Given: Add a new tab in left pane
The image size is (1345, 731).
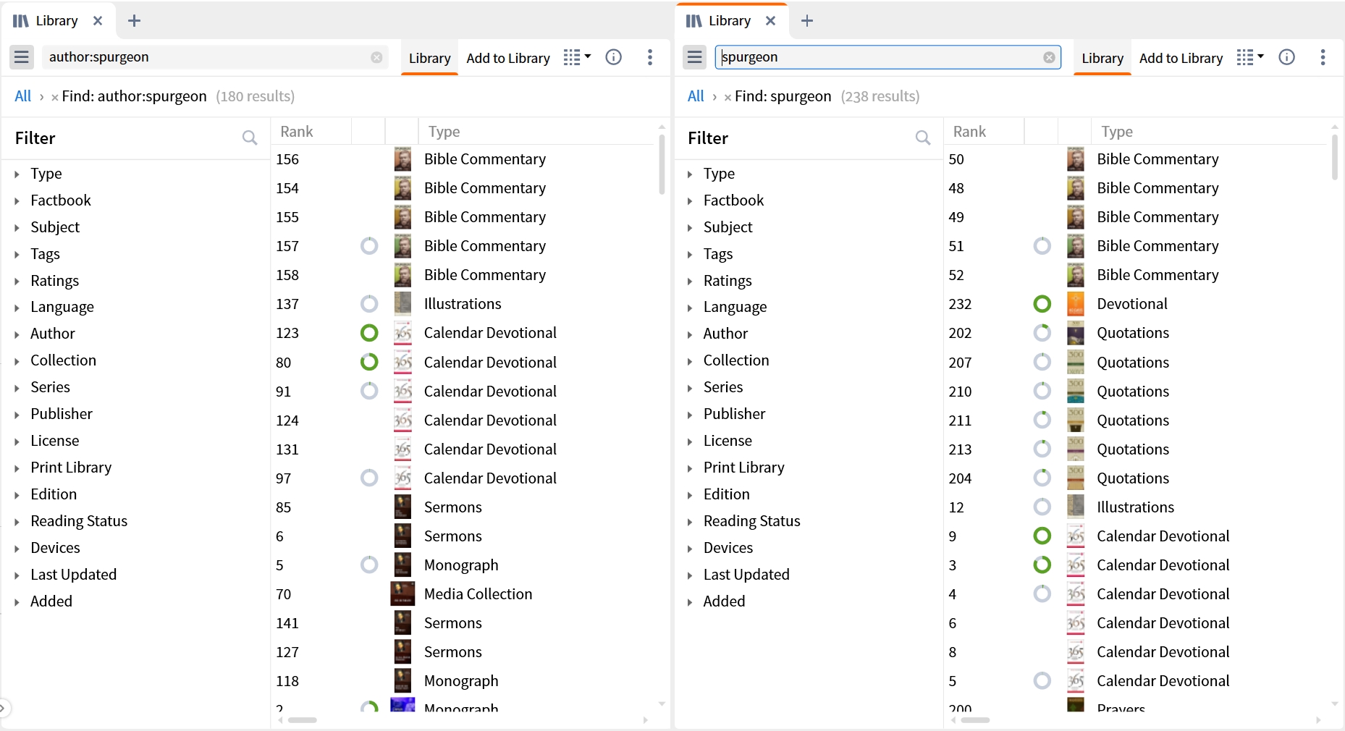Looking at the screenshot, I should (134, 21).
